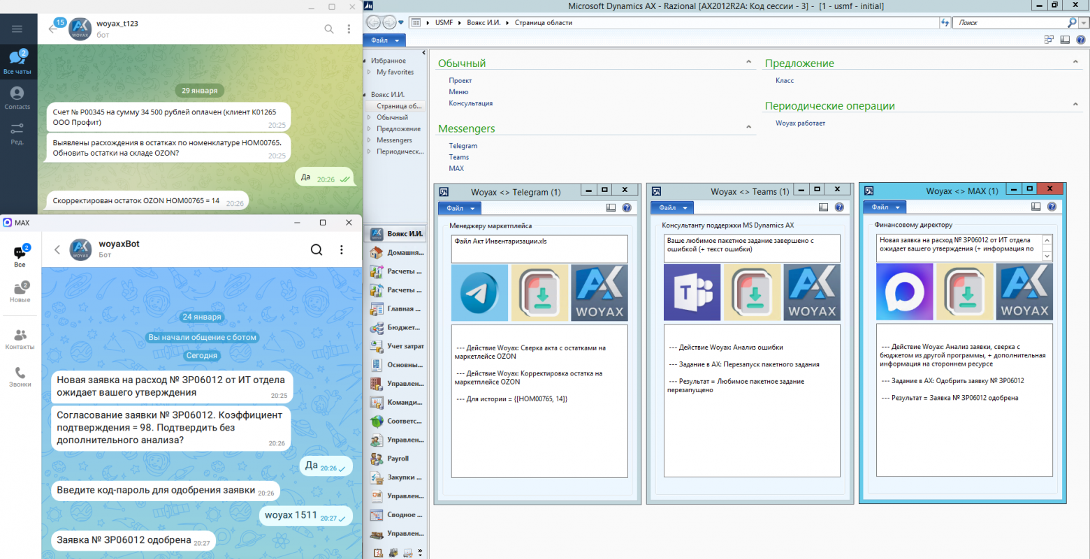Image resolution: width=1090 pixels, height=559 pixels.
Task: Click the Teams logo in Woyax <> Teams form
Action: (692, 292)
